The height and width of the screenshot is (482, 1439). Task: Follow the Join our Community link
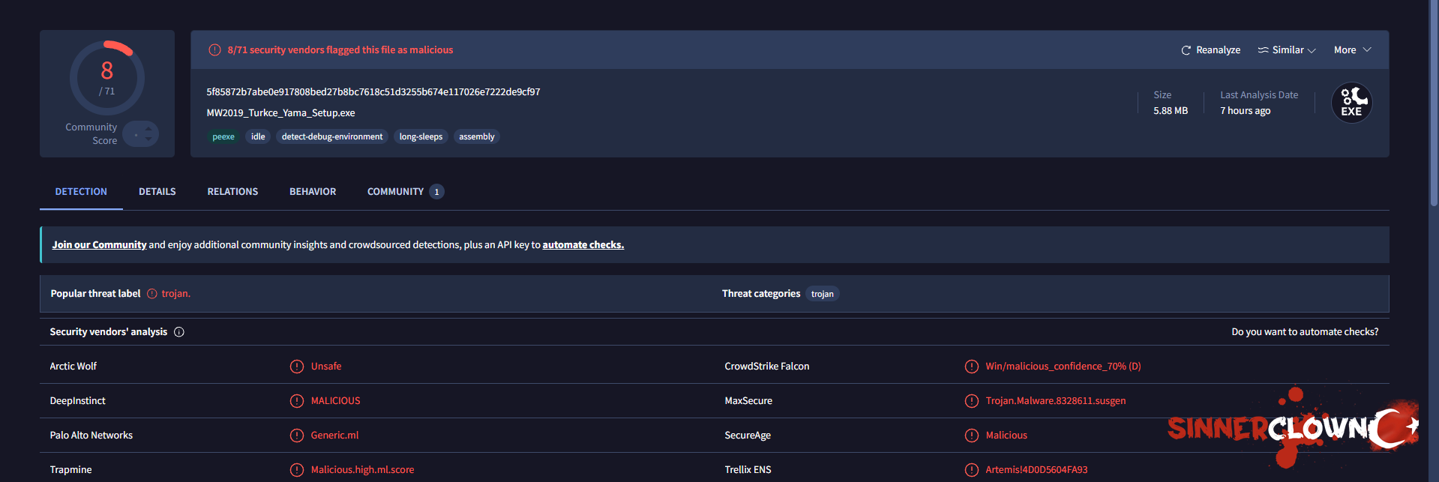pyautogui.click(x=99, y=245)
